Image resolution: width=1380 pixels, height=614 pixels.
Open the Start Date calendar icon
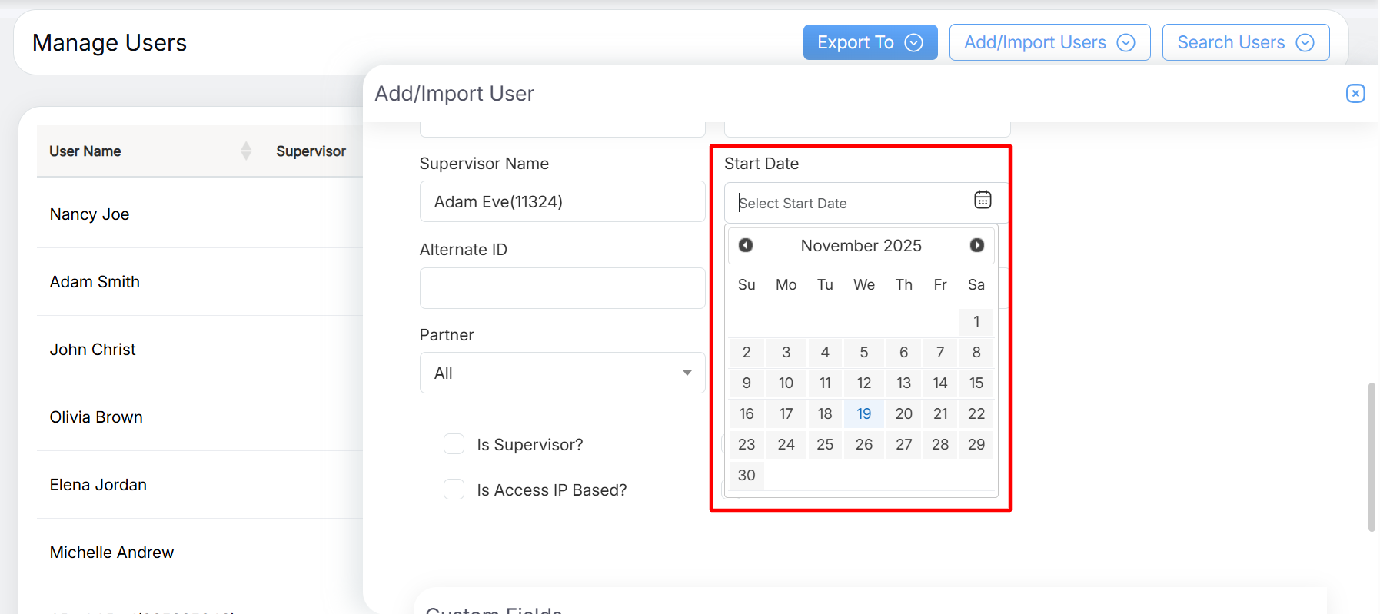click(982, 201)
